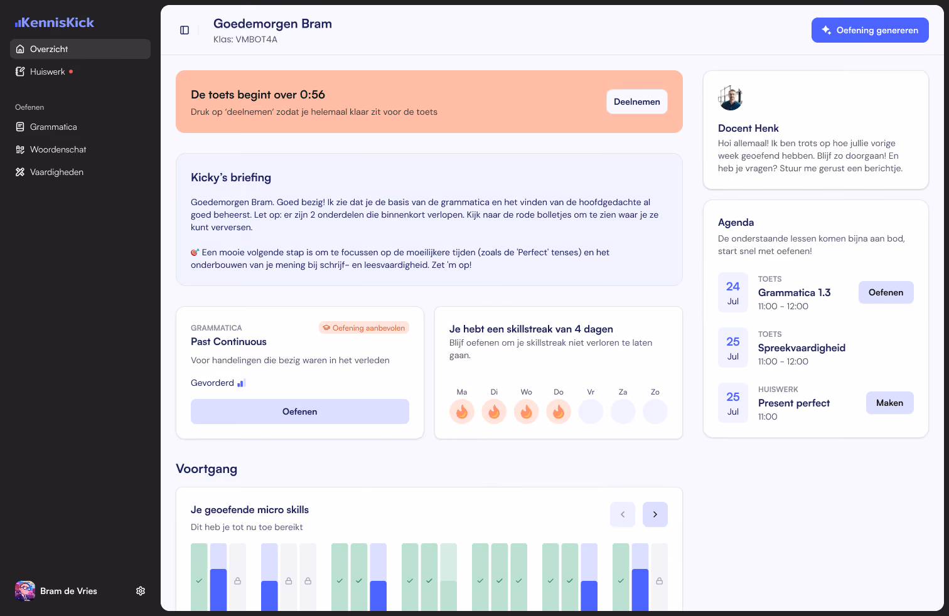Open settings gear next to Bram de Vries
949x616 pixels.
coord(141,591)
